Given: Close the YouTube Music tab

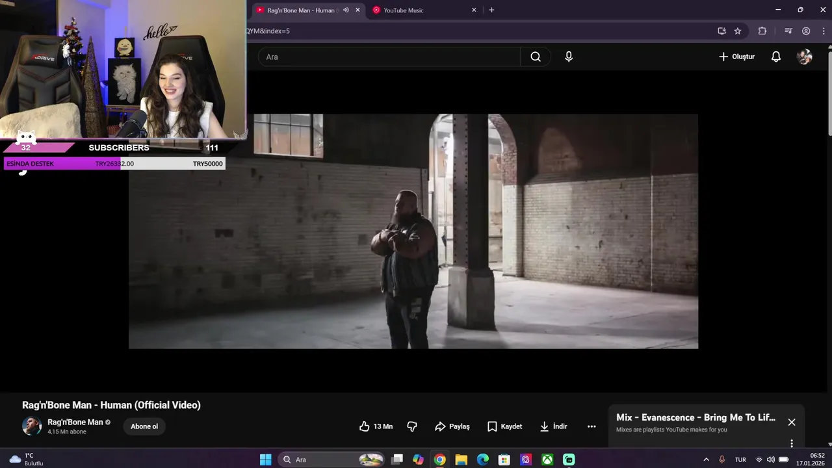Looking at the screenshot, I should point(474,10).
